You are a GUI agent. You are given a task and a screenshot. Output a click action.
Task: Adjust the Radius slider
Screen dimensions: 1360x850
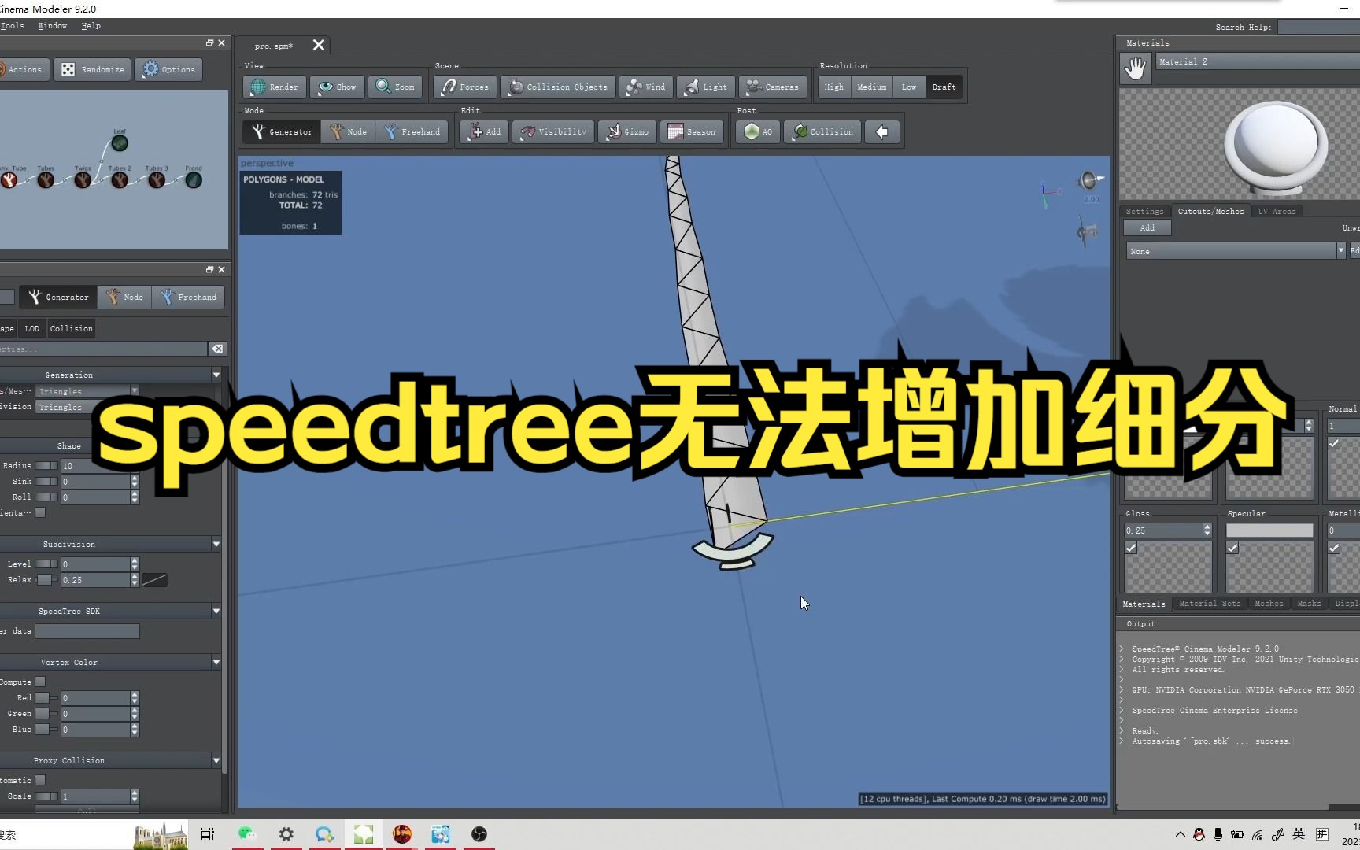(46, 465)
